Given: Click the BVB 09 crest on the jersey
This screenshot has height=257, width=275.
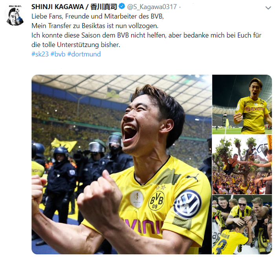Looking at the screenshot, I should click(x=156, y=201).
